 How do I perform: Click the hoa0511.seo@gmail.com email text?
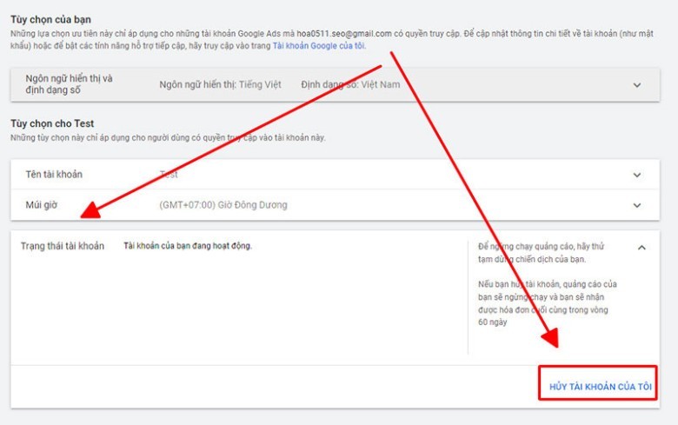point(343,34)
